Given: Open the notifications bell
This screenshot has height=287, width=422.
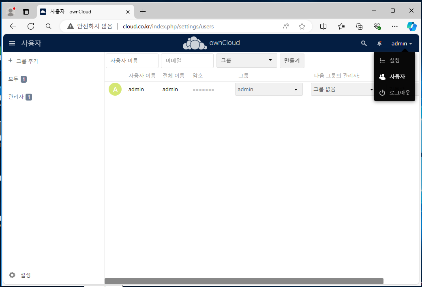Looking at the screenshot, I should (379, 43).
